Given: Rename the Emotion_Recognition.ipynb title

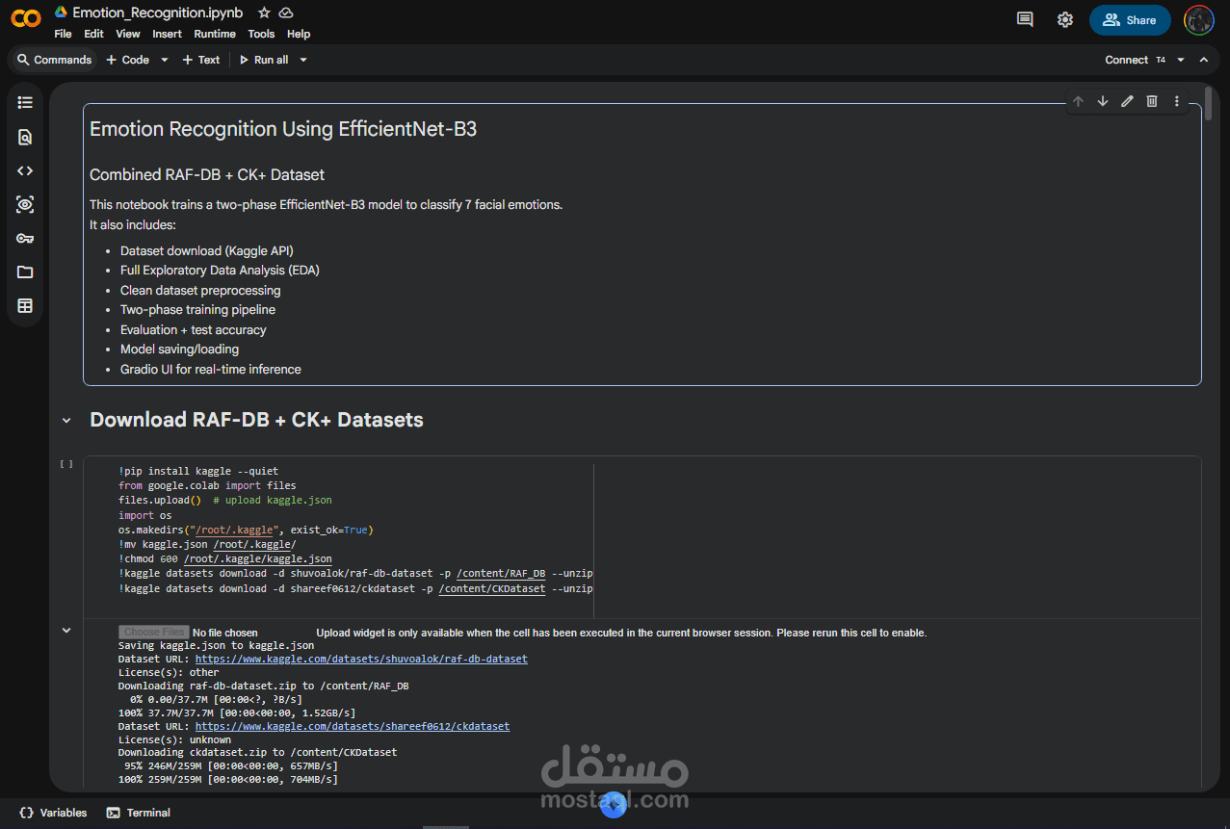Looking at the screenshot, I should [158, 13].
